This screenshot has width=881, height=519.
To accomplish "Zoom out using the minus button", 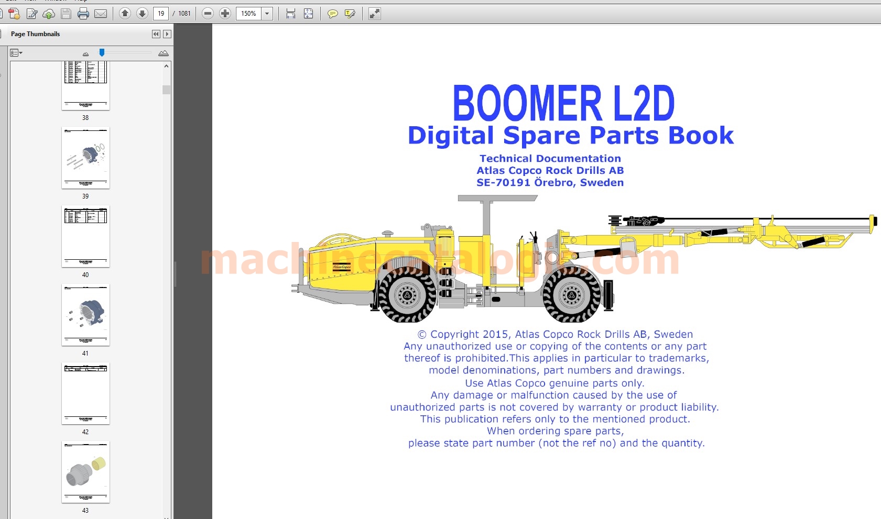I will coord(208,14).
